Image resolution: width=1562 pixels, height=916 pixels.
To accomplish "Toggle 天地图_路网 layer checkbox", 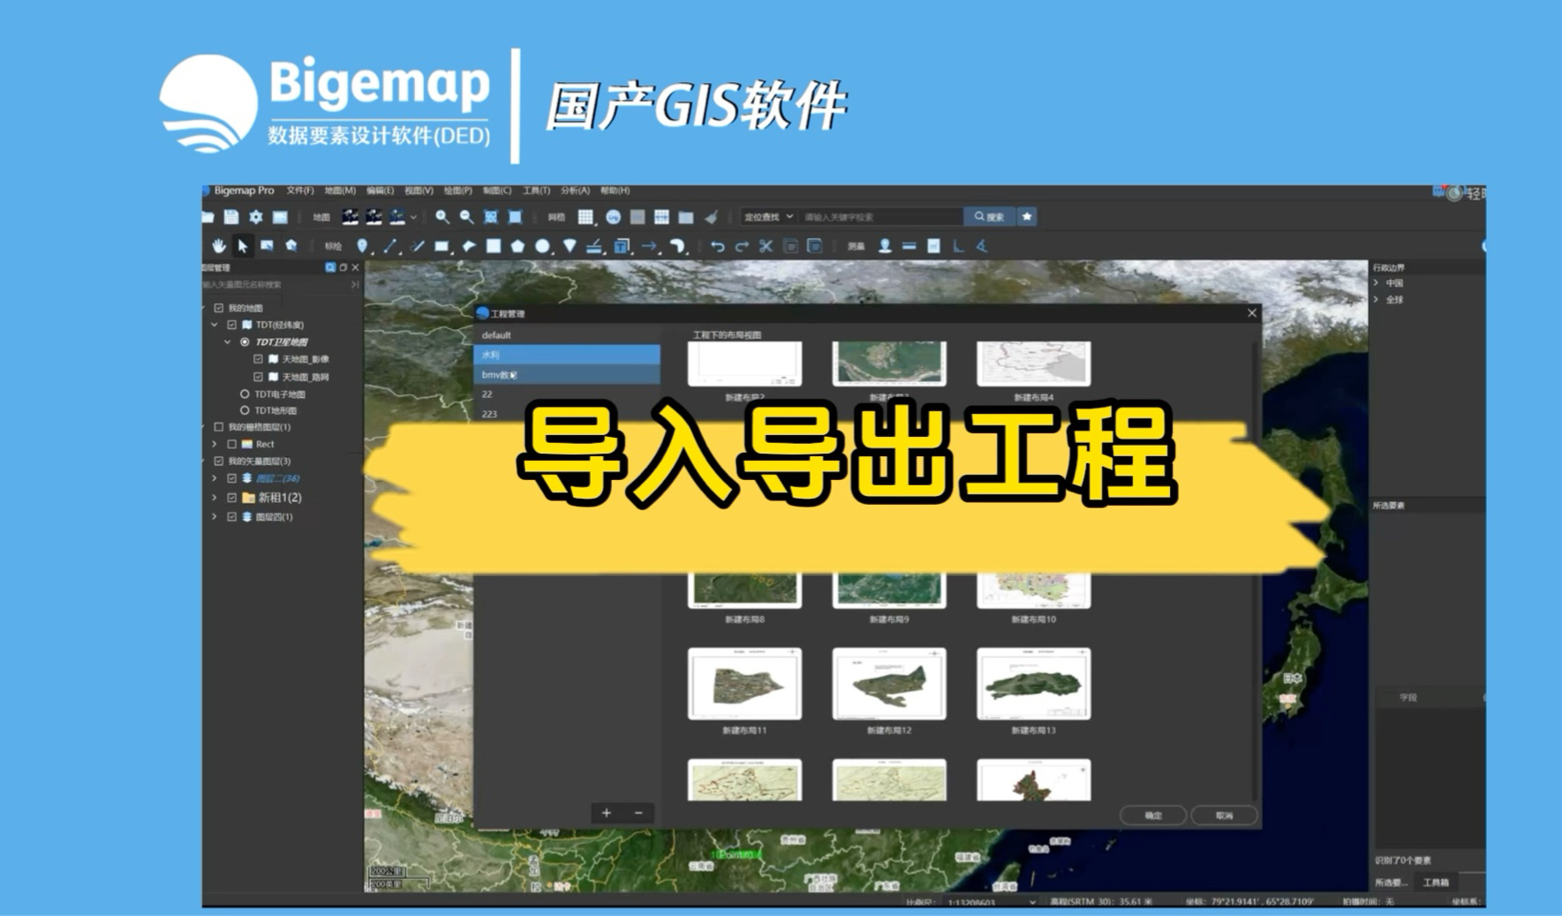I will [258, 377].
